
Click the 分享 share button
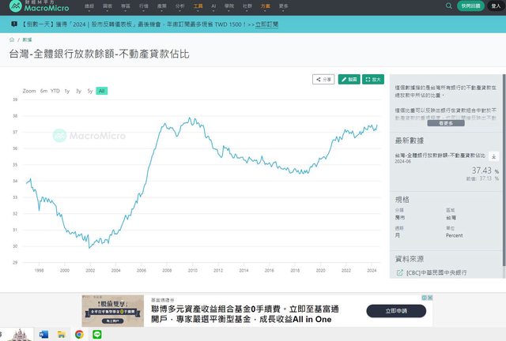[x=323, y=79]
